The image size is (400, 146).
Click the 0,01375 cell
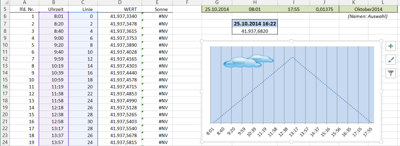click(324, 9)
